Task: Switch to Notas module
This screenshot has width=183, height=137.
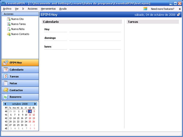Action: pos(20,83)
